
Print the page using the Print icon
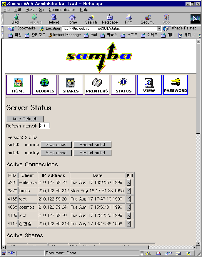pos(129,19)
